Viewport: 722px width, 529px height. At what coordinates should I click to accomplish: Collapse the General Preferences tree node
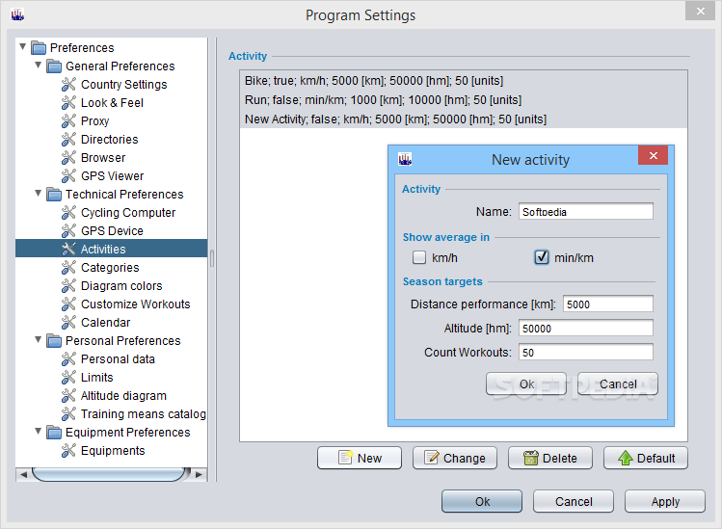point(39,65)
